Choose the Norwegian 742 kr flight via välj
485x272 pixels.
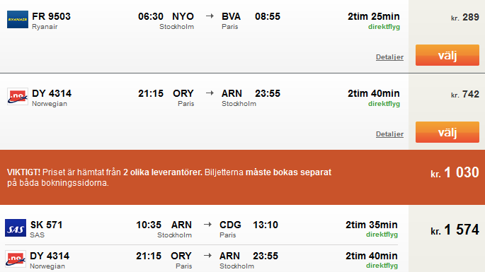pos(447,132)
